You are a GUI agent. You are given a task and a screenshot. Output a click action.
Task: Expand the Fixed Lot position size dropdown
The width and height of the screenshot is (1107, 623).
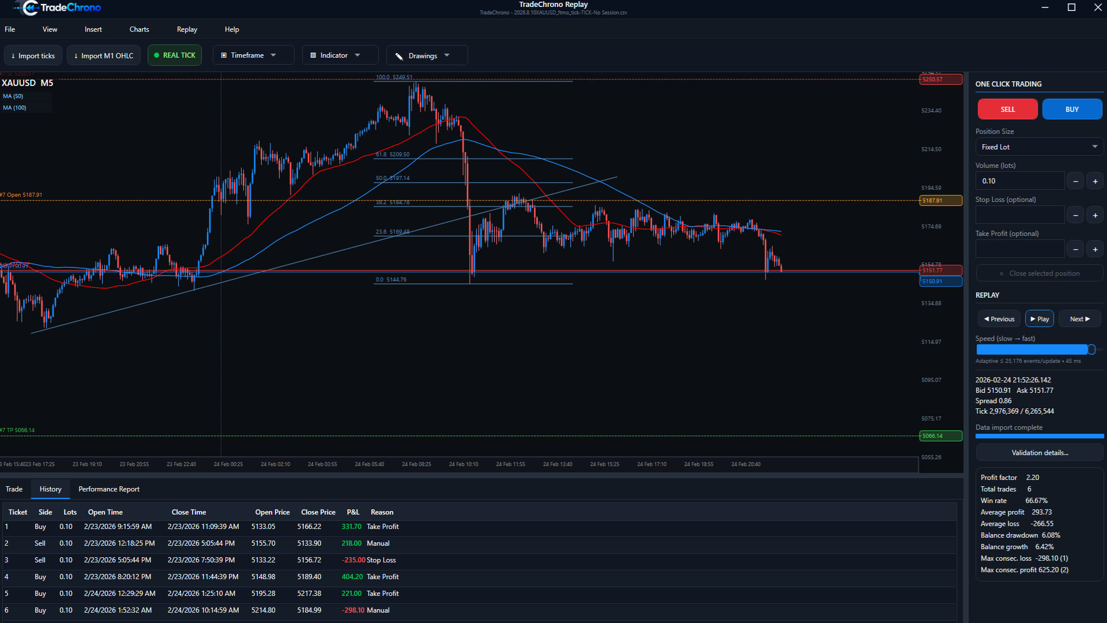(1040, 147)
